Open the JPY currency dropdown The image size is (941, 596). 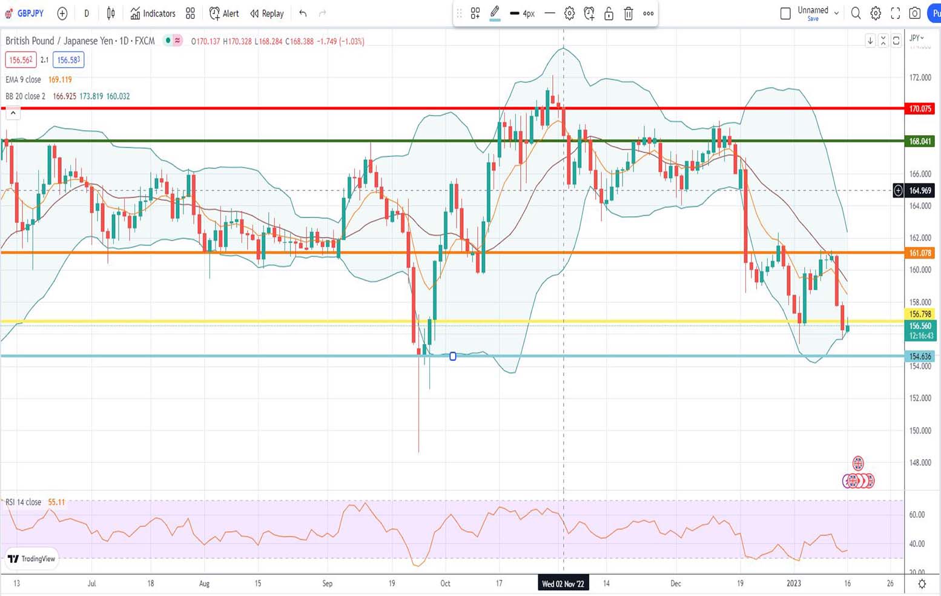917,38
